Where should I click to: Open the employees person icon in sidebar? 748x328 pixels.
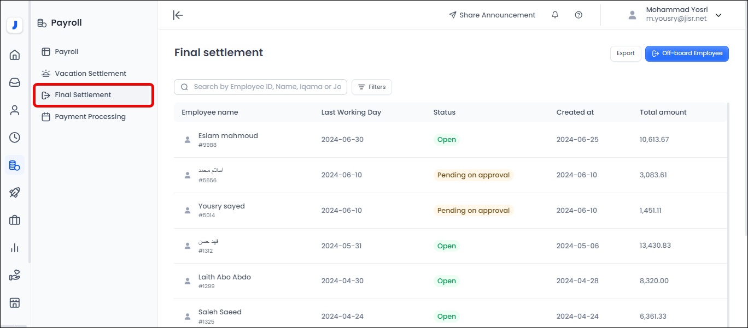pos(15,110)
